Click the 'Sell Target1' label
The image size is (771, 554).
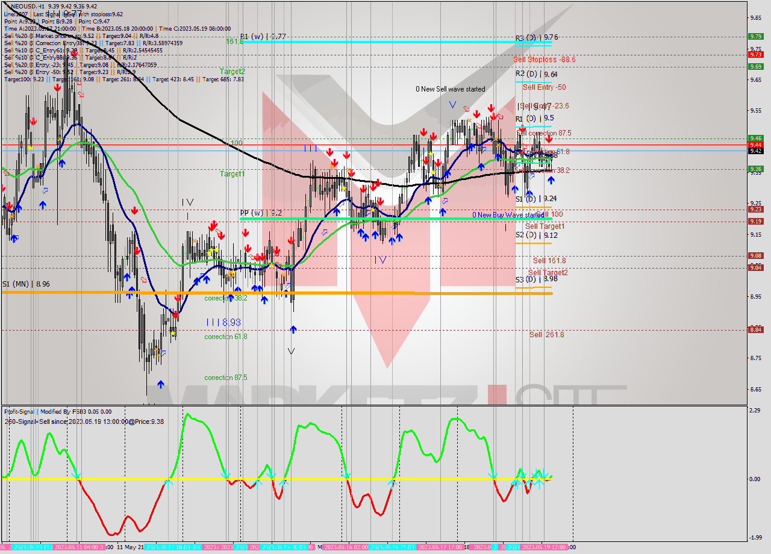tap(545, 226)
